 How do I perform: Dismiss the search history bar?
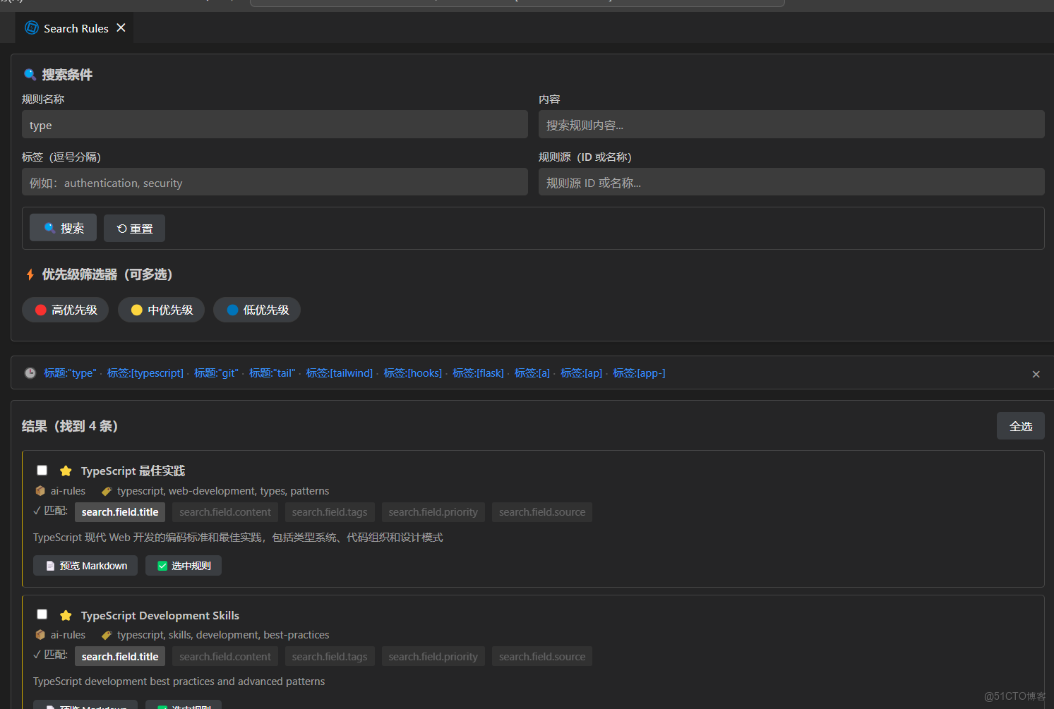pos(1036,374)
